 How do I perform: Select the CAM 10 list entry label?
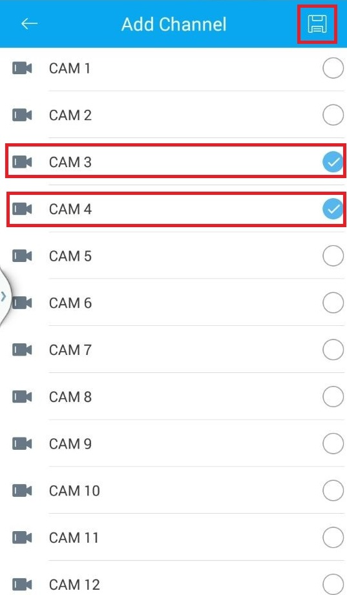point(74,490)
